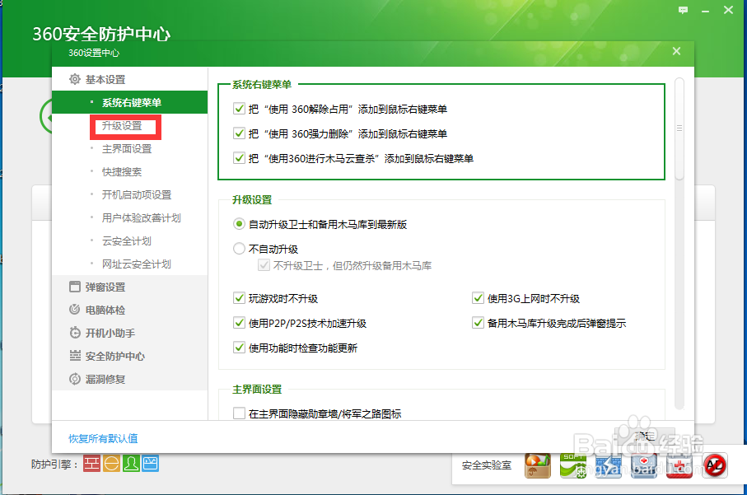Toggle 使用 360解除占用 right-click menu checkbox
The image size is (747, 495).
(x=239, y=109)
